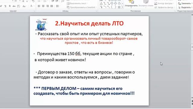Select the five-point star shape
Image resolution: width=193 pixels, height=109 pixels.
[119, 7]
